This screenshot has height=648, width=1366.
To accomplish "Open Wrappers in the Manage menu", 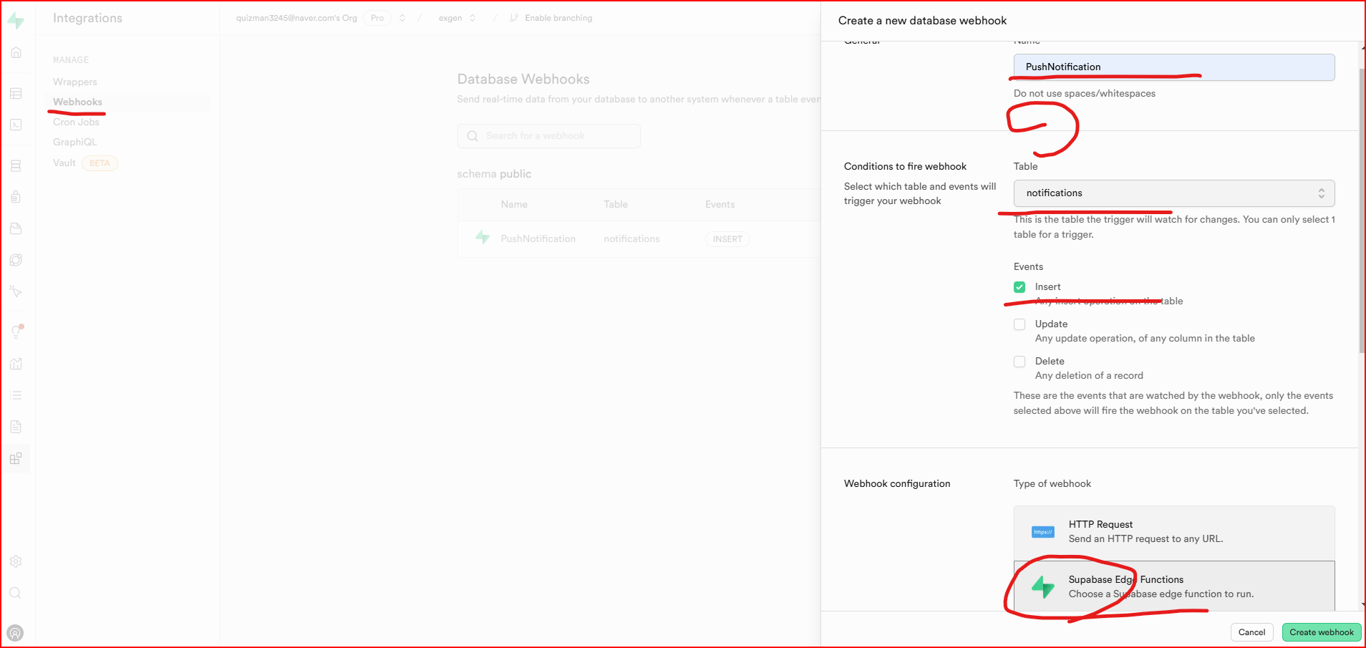I will (x=75, y=82).
